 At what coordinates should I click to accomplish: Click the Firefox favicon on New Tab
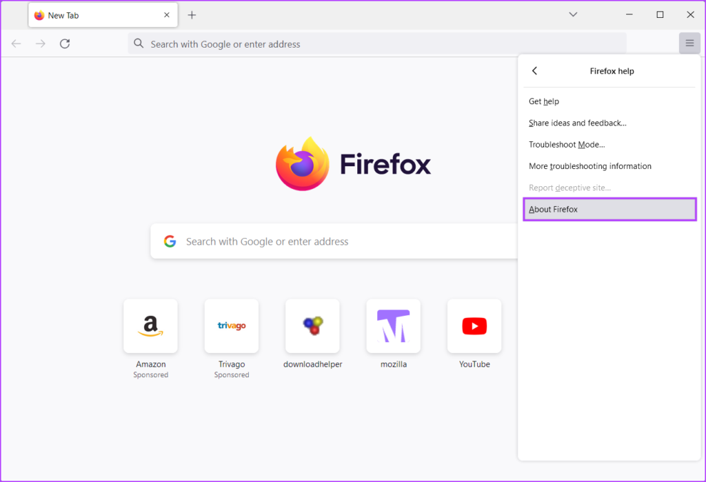pyautogui.click(x=39, y=14)
